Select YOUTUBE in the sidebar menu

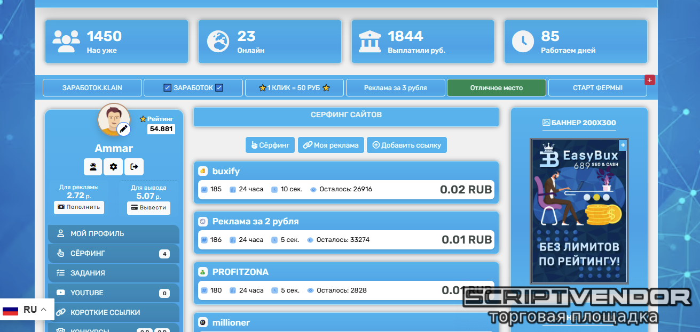tap(114, 293)
